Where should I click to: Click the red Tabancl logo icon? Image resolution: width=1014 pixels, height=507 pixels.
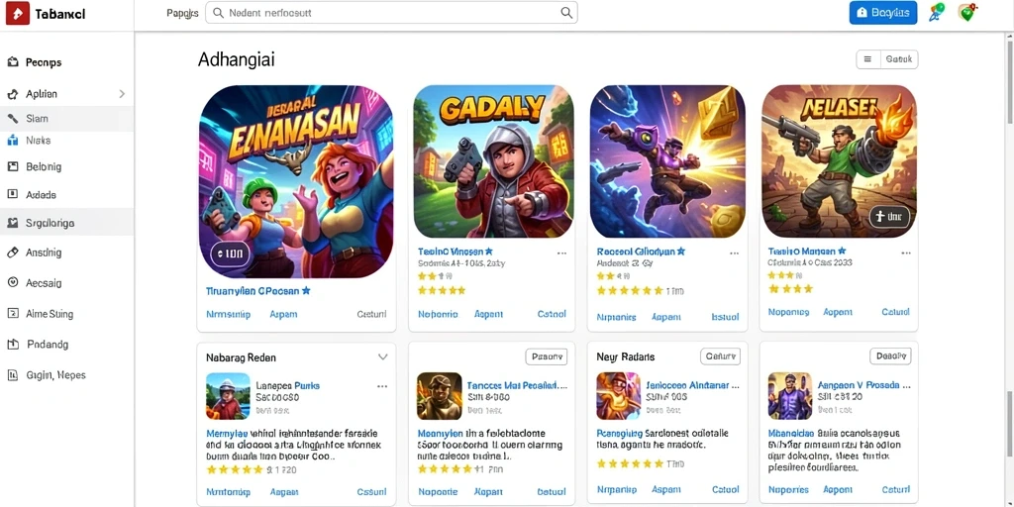18,14
